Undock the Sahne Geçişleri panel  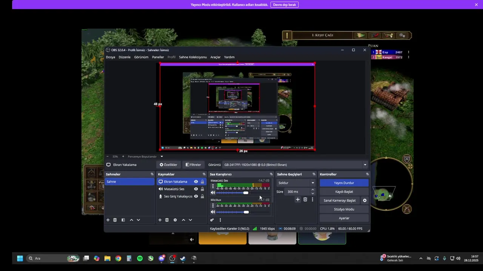[x=314, y=174]
